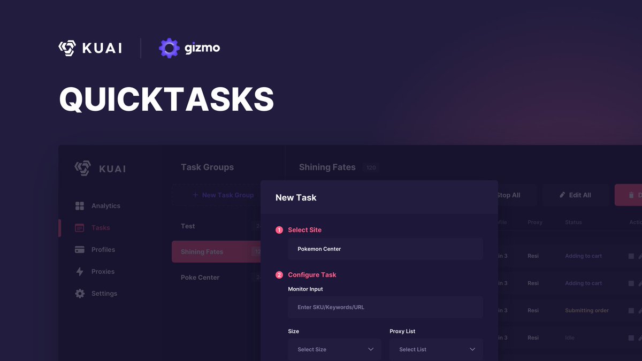
Task: Click the Edit All button
Action: tap(576, 195)
